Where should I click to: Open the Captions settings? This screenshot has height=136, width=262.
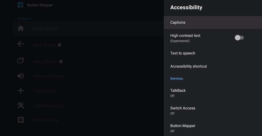[213, 22]
